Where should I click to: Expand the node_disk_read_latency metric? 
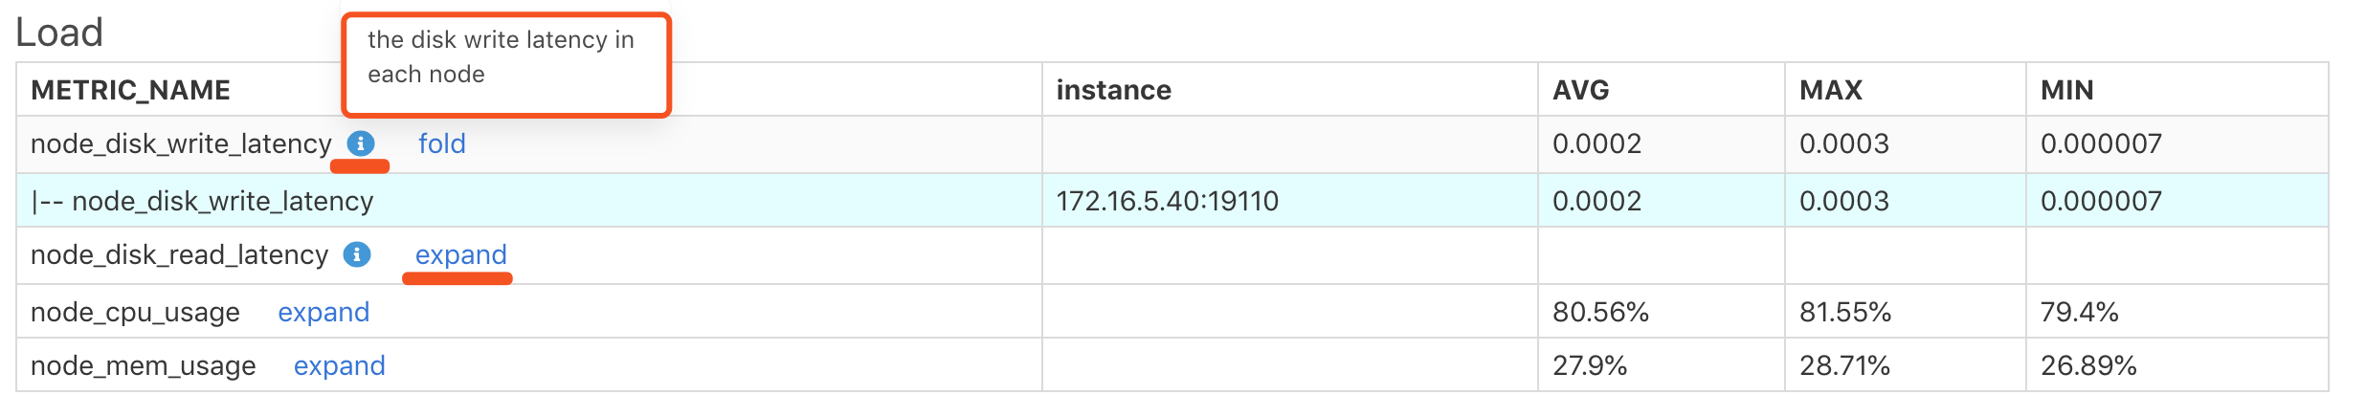click(460, 254)
